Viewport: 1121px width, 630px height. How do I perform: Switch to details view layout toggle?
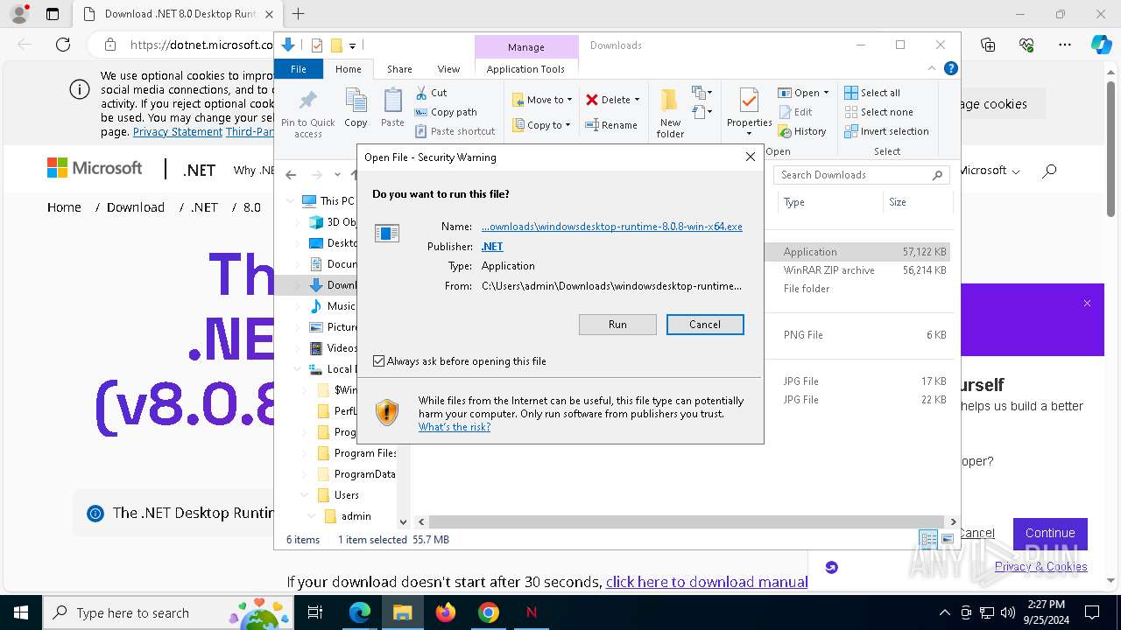pos(928,539)
